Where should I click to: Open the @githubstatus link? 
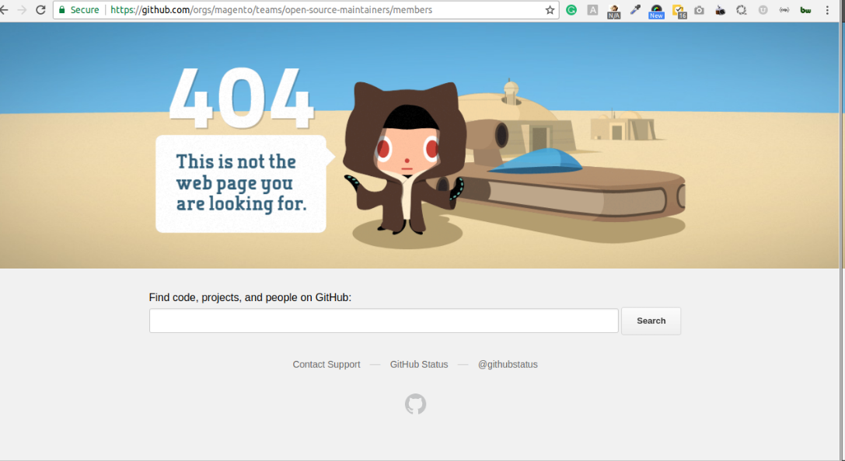tap(508, 364)
